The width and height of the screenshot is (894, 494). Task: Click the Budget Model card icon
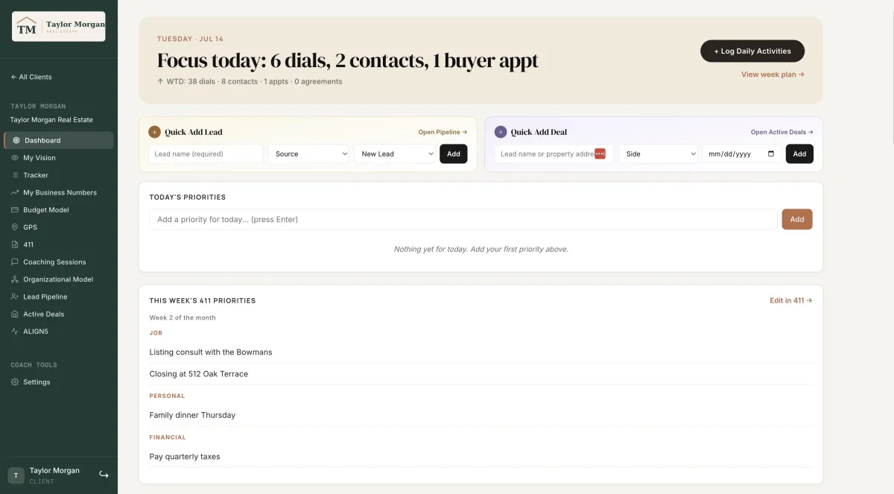pyautogui.click(x=15, y=210)
